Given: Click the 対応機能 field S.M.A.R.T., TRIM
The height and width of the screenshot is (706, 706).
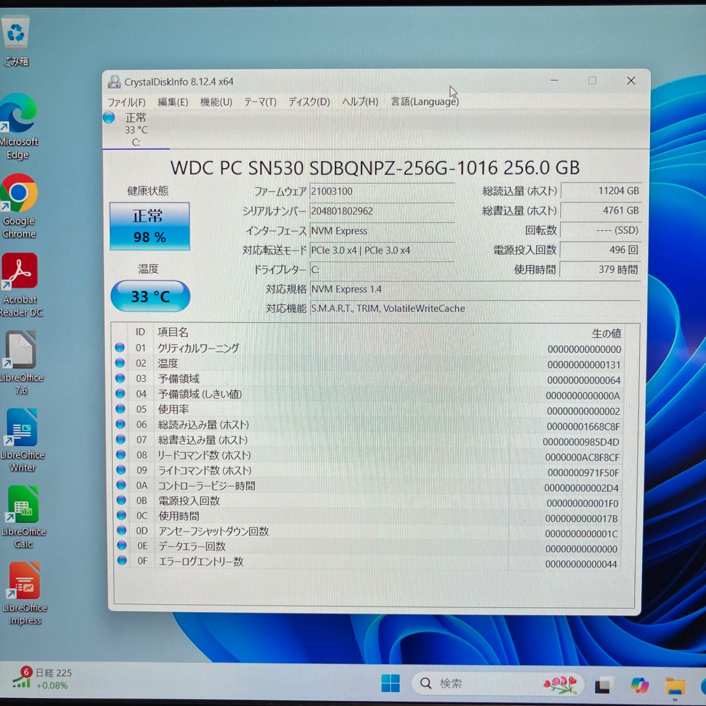Looking at the screenshot, I should coord(475,308).
